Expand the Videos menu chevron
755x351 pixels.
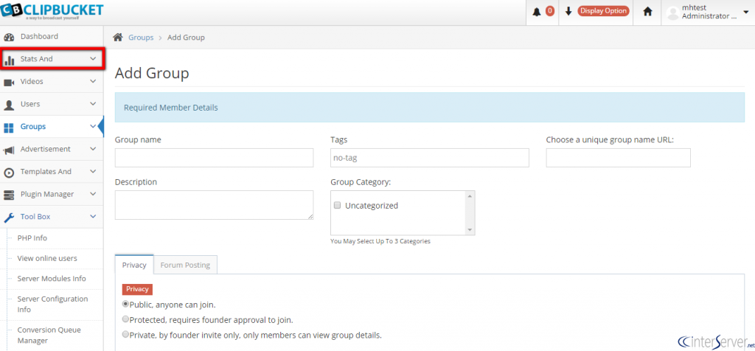(93, 81)
